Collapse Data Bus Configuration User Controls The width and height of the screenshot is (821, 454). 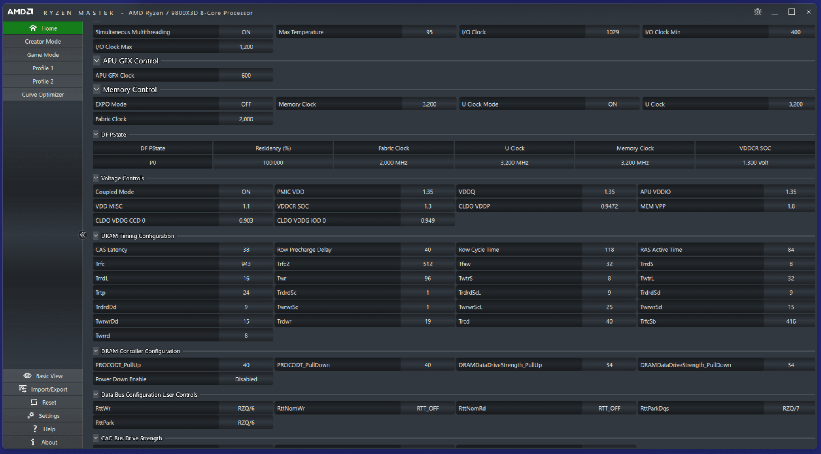96,394
